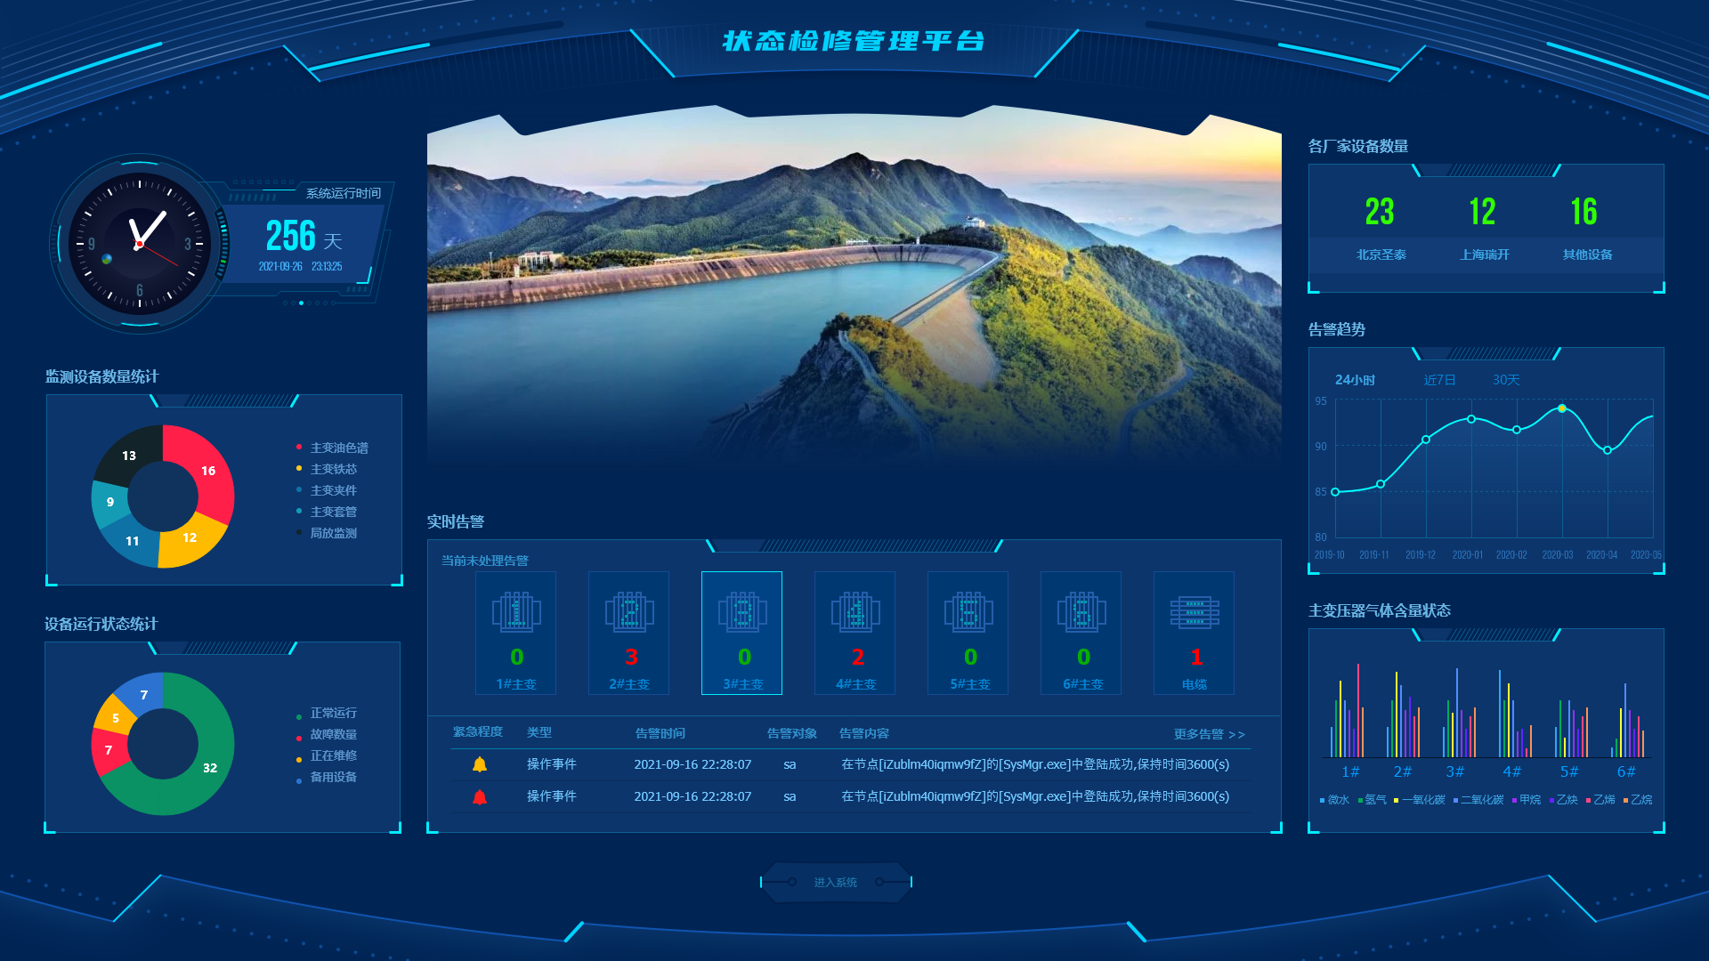Screen dimensions: 1709x961
Task: Click the highlighted yellow point on trend line
Action: pos(1561,408)
